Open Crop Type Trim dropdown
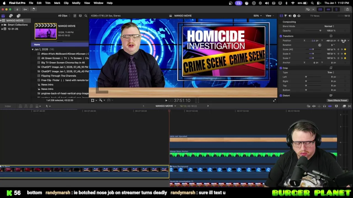Image resolution: width=353 pixels, height=198 pixels. point(331,72)
